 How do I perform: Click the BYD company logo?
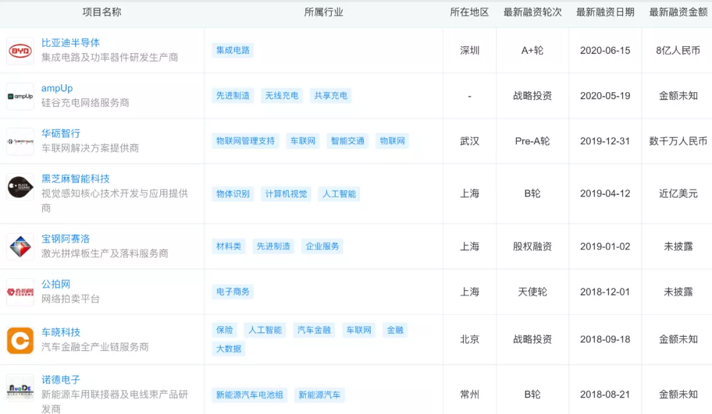coord(20,51)
